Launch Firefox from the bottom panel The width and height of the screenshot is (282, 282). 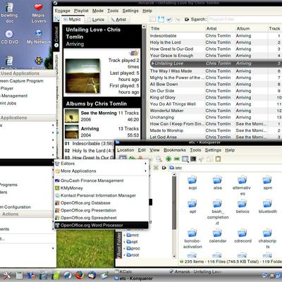[80, 275]
